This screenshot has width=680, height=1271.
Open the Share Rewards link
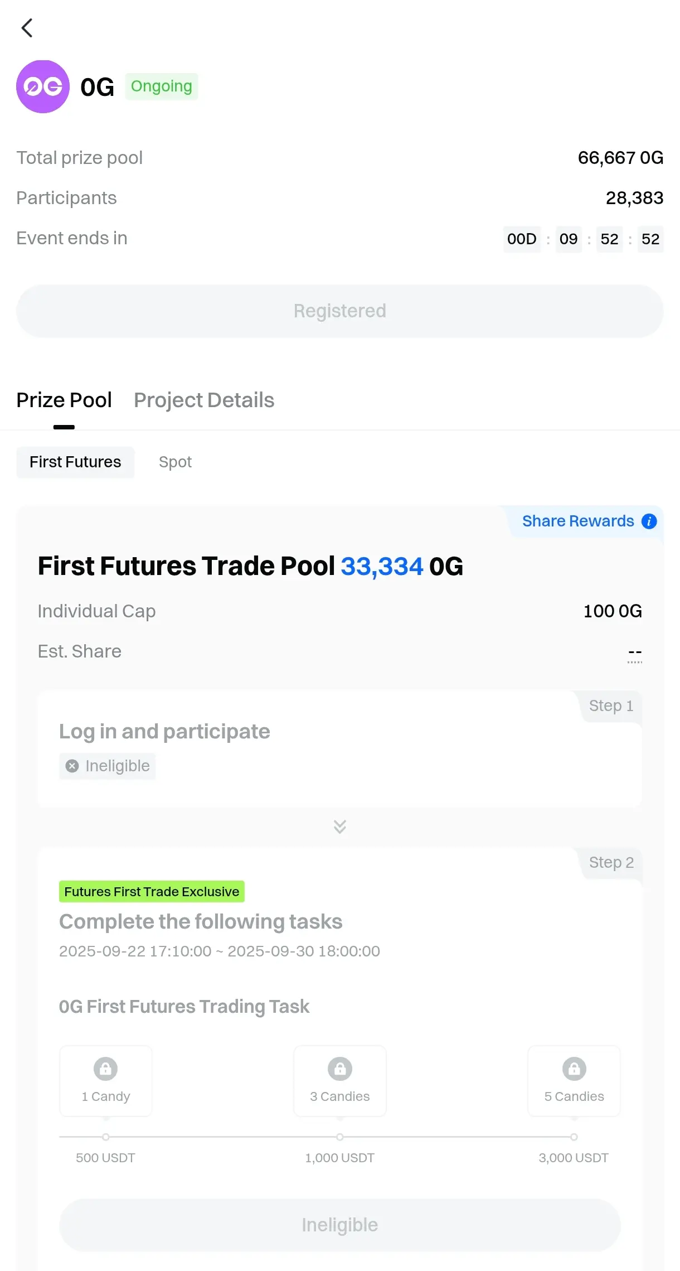click(x=577, y=521)
